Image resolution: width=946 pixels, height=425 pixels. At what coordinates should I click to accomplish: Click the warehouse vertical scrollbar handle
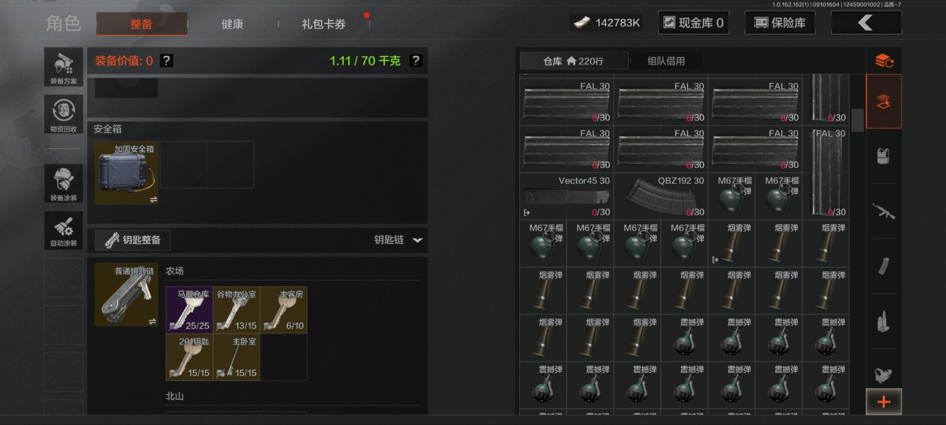[x=857, y=120]
